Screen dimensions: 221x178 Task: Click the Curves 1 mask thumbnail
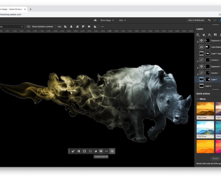pyautogui.click(x=208, y=73)
